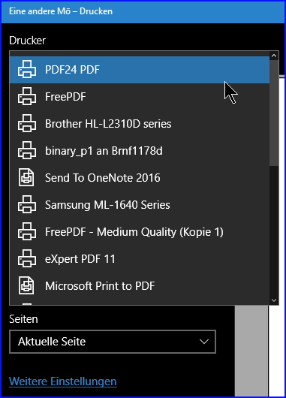Open the Weitere Einstellungen link
Viewport: 286px width, 398px height.
click(63, 381)
